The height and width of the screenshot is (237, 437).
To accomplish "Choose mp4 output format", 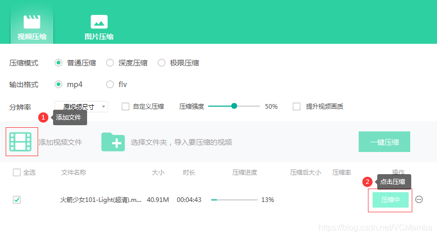I will (58, 84).
